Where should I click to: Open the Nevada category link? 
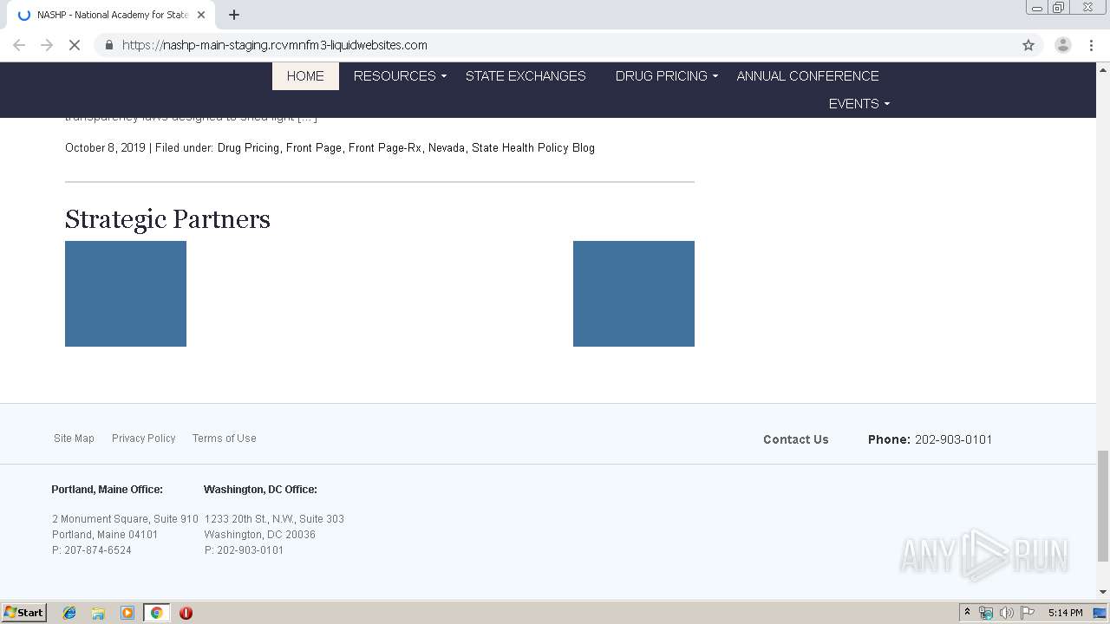[447, 148]
